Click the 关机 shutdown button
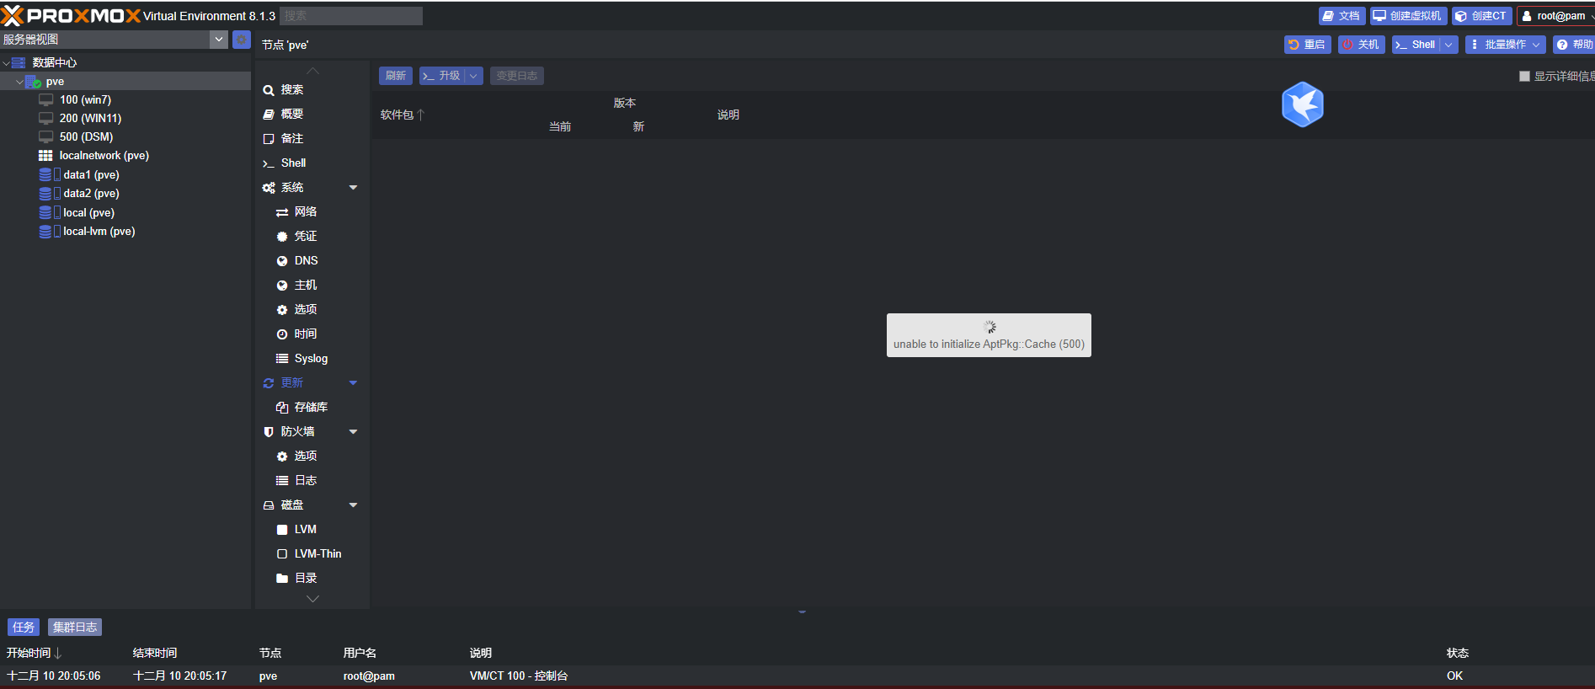This screenshot has width=1595, height=689. 1361,45
